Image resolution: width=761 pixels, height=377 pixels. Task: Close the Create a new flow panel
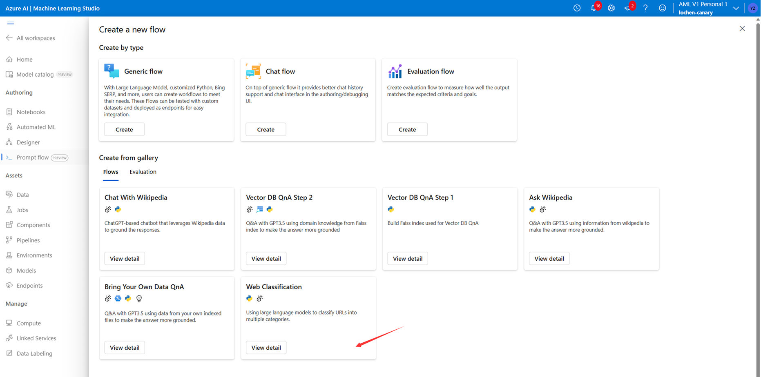tap(742, 29)
